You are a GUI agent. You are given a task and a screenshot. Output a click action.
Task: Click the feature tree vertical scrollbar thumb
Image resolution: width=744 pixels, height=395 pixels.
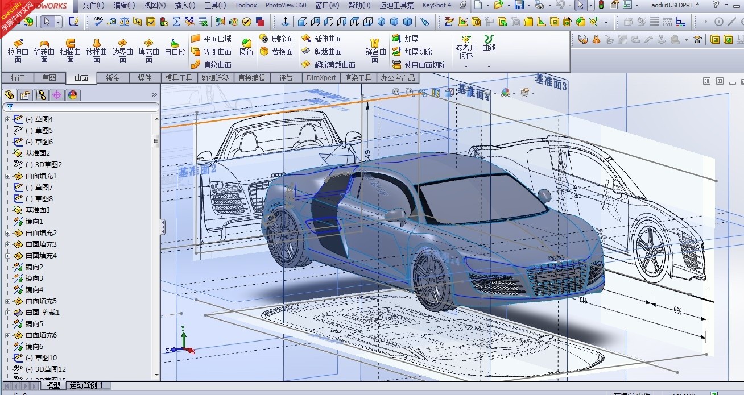[x=156, y=141]
